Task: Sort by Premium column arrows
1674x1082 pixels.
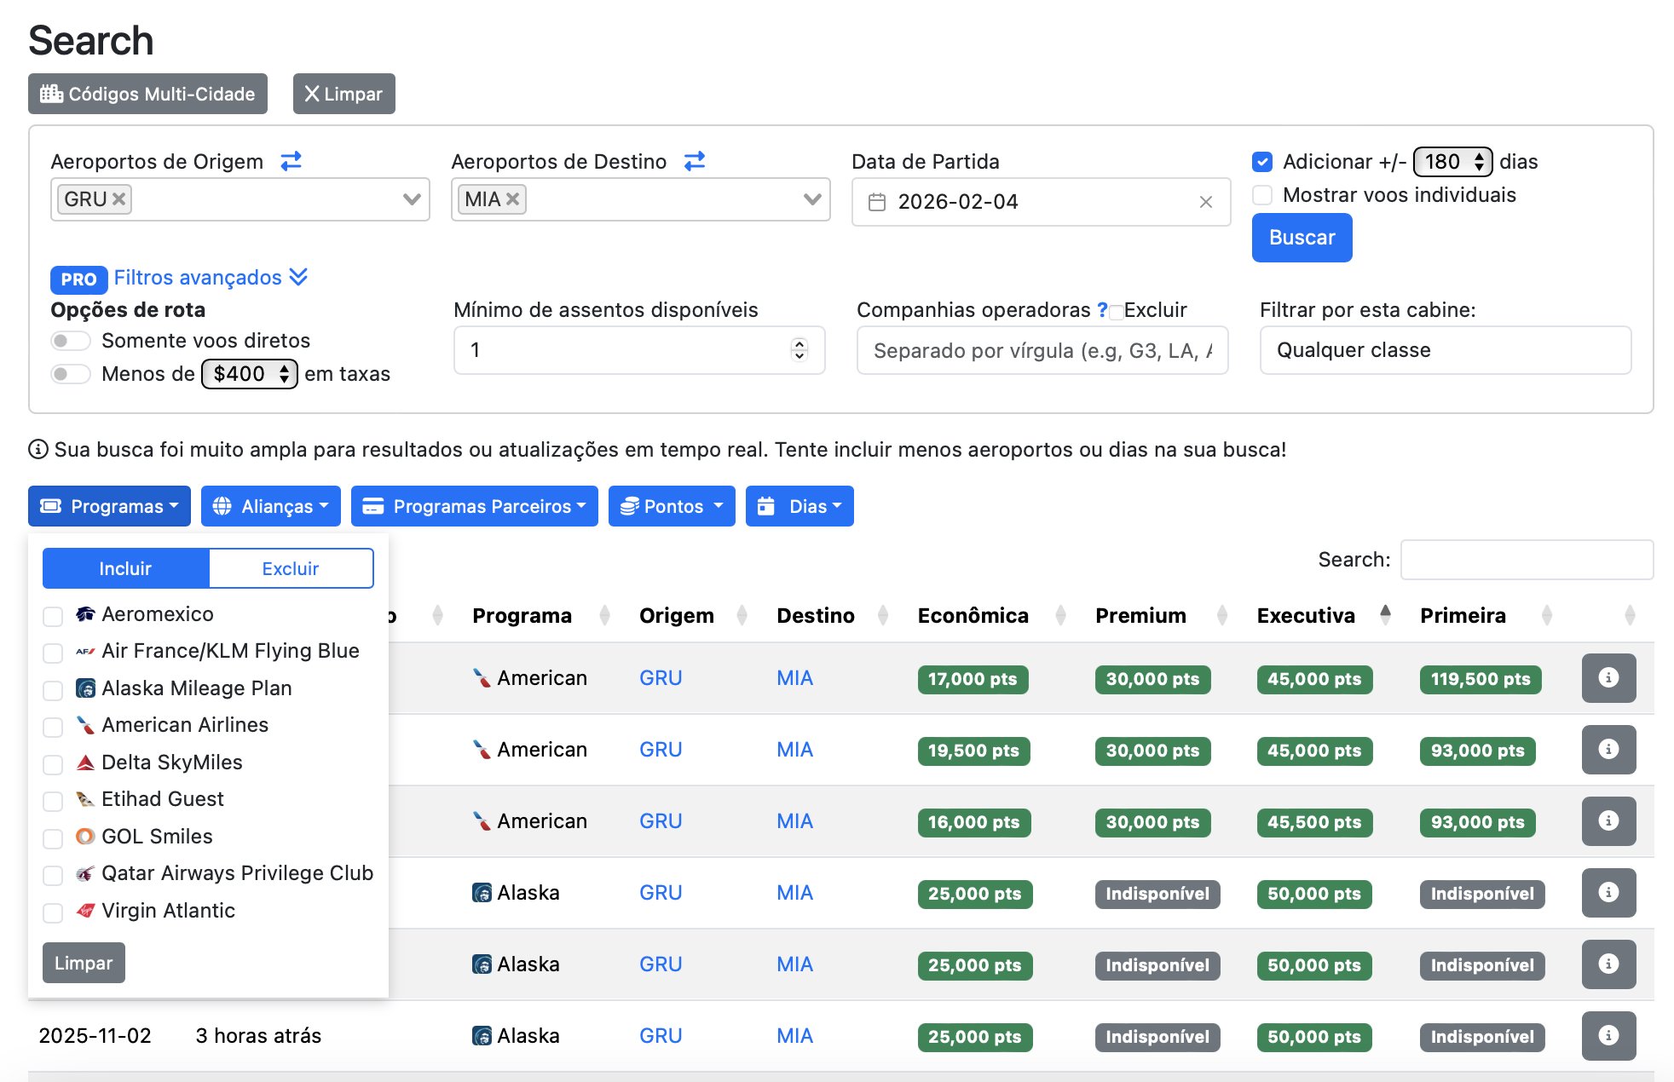Action: pos(1222,615)
